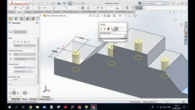The height and width of the screenshot is (110, 195).
Task: Click the Dimension panel help icon
Action: click(x=37, y=23)
